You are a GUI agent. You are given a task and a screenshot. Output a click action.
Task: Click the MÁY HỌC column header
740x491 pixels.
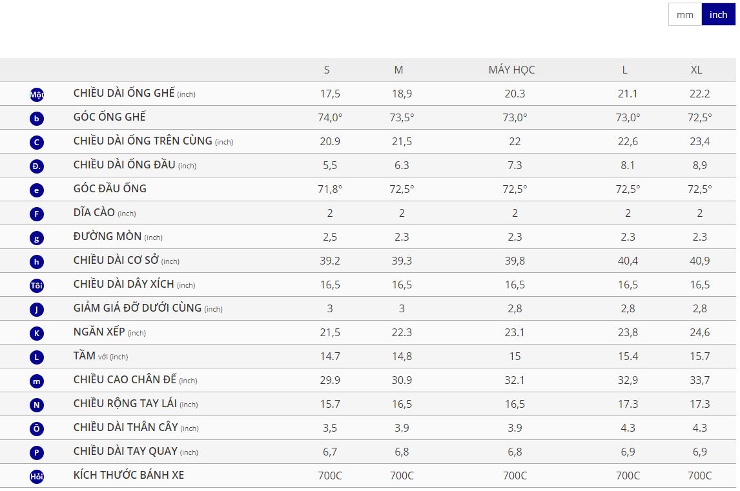tap(511, 70)
